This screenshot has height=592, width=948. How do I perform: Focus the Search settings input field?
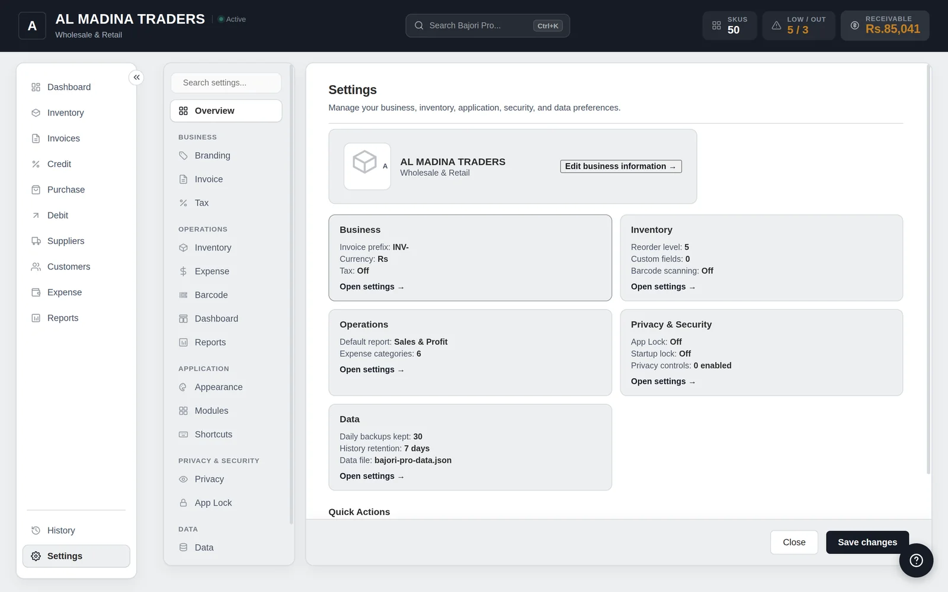226,83
